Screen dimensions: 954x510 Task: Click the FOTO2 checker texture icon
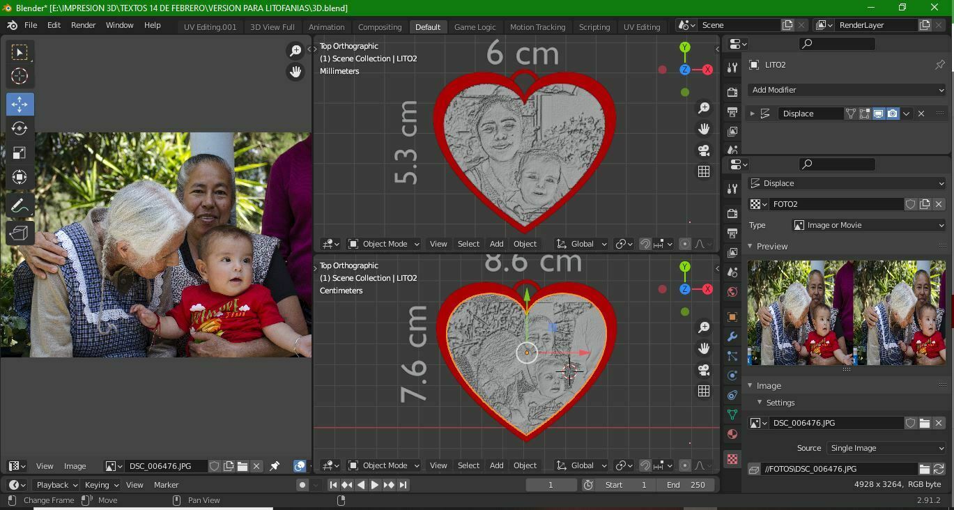tap(756, 204)
